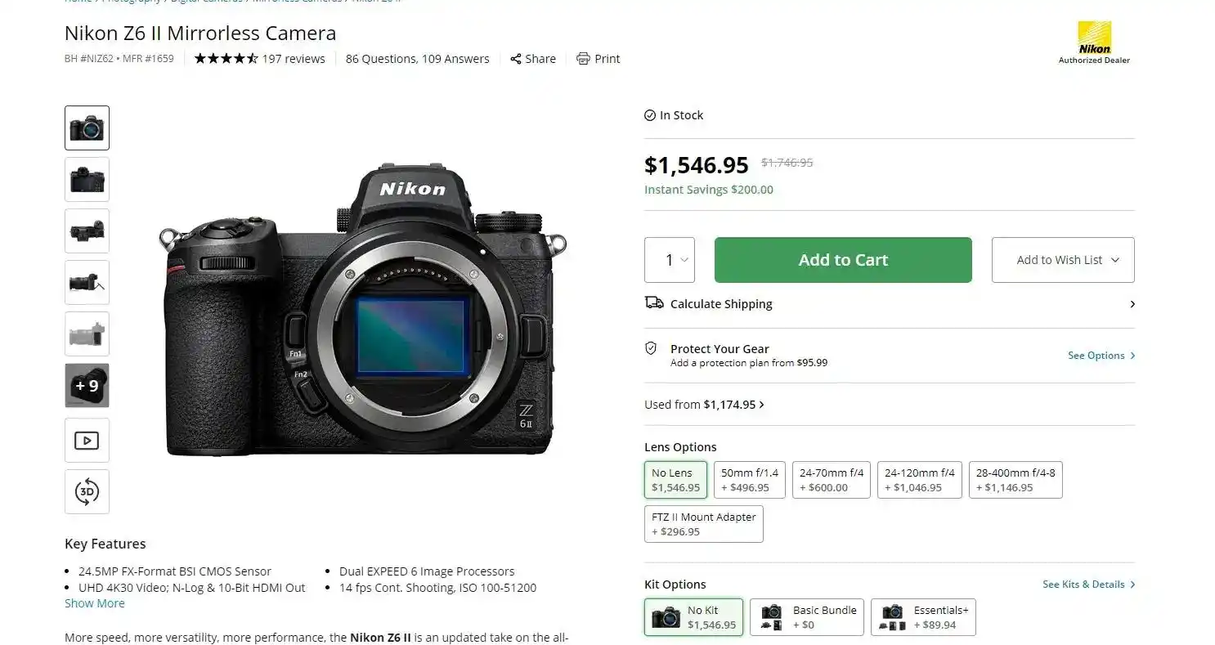The width and height of the screenshot is (1215, 645).
Task: Open the 3D view icon
Action: tap(87, 491)
